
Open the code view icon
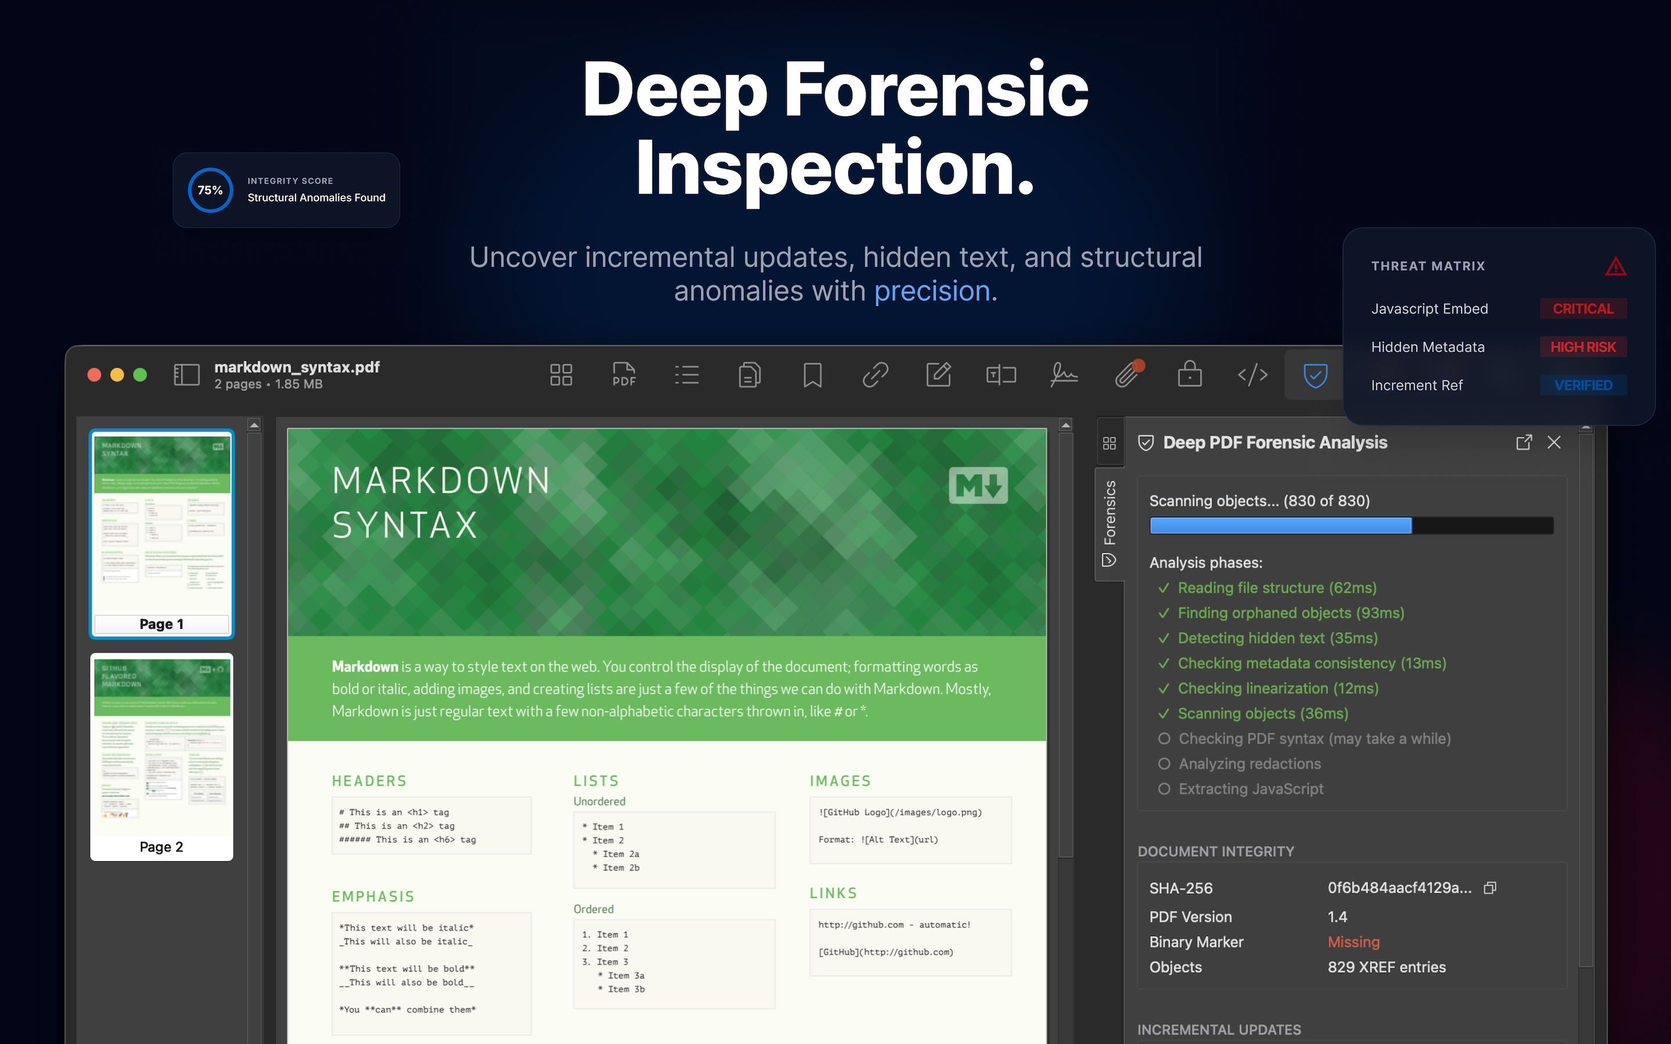click(x=1253, y=375)
